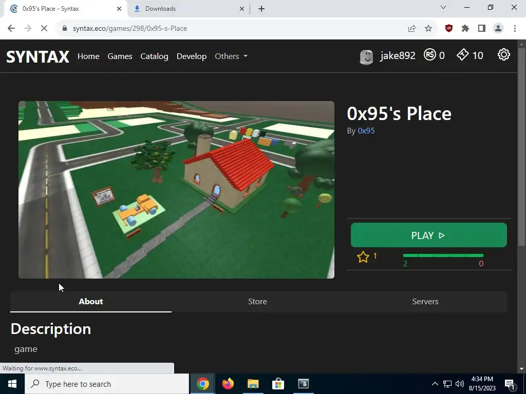The width and height of the screenshot is (526, 394).
Task: Click the volume tray icon
Action: coord(460,384)
